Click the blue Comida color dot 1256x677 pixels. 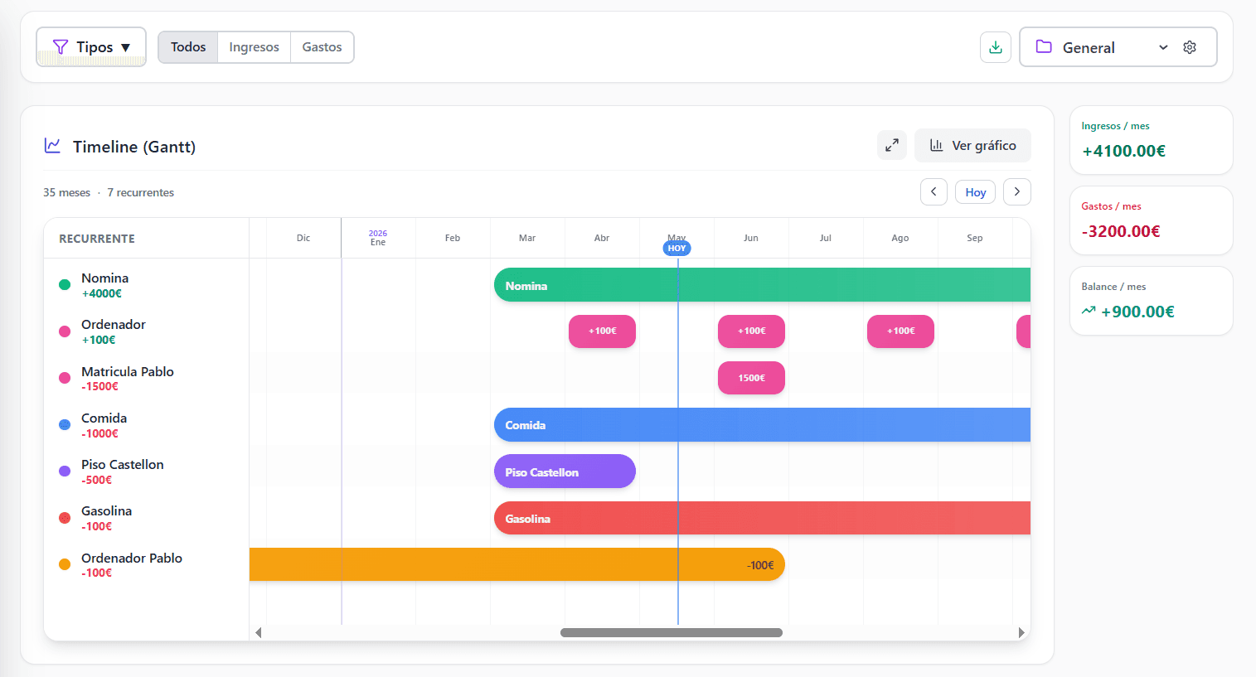pyautogui.click(x=65, y=424)
